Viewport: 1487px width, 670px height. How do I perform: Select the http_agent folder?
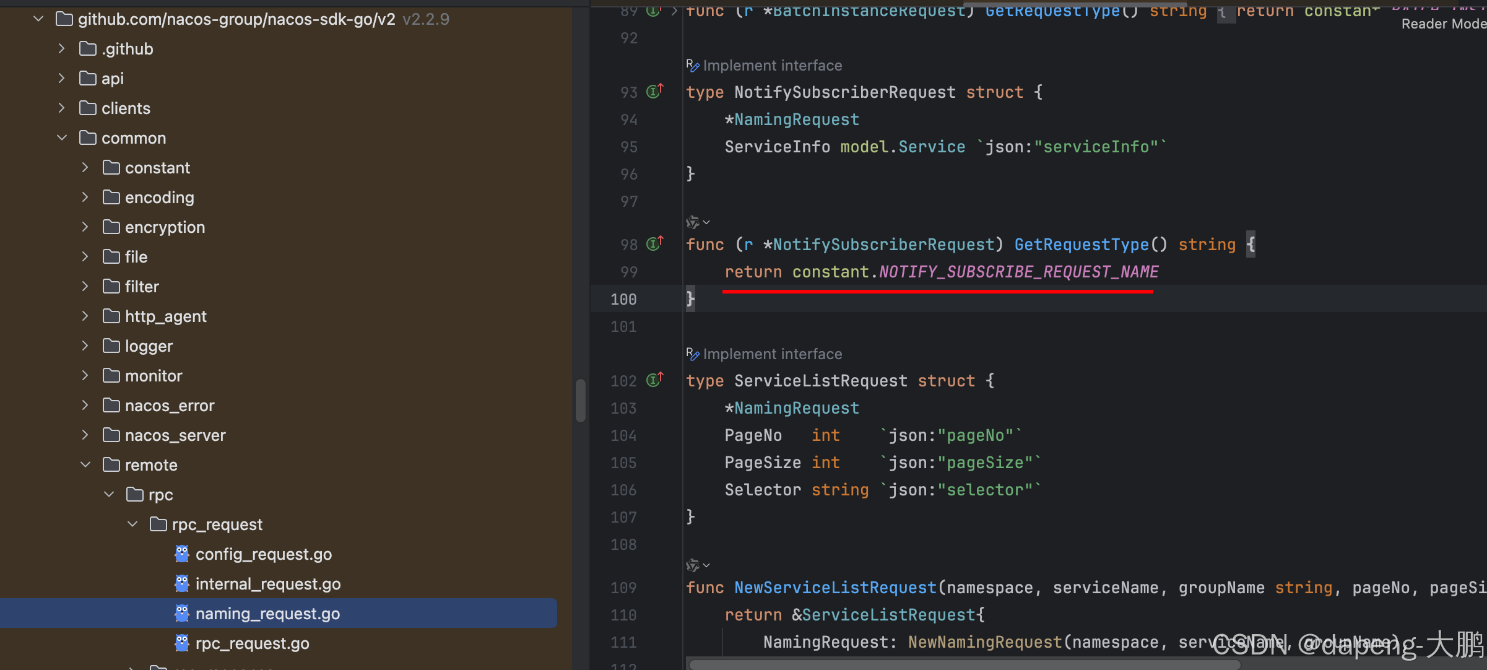click(x=165, y=316)
